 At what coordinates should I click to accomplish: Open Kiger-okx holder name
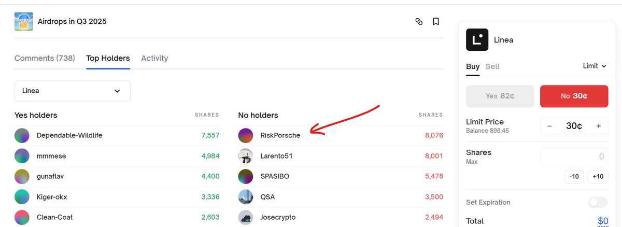click(x=52, y=197)
